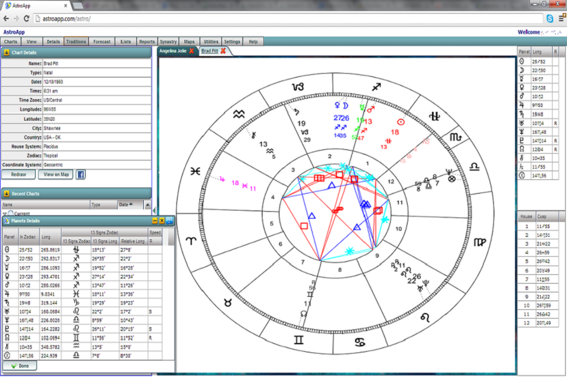This screenshot has width=567, height=378.
Task: Minimize the Planets Details window
Action: pyautogui.click(x=154, y=221)
